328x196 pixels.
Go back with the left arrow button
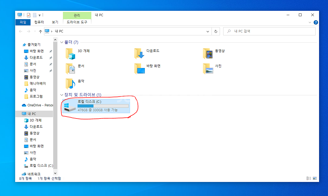pyautogui.click(x=21, y=31)
